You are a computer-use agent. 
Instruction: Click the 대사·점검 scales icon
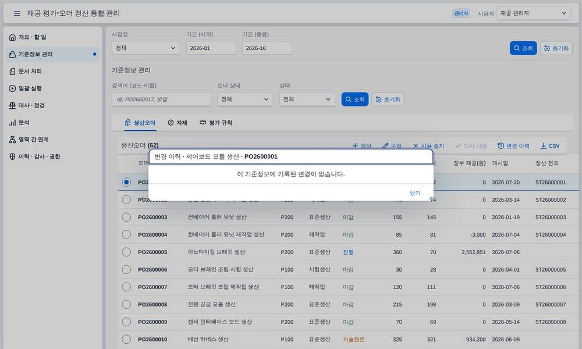coord(12,105)
